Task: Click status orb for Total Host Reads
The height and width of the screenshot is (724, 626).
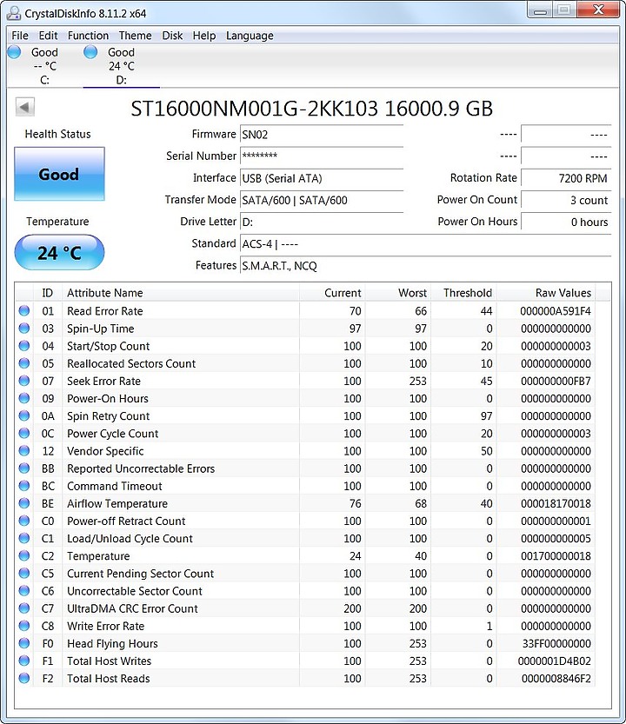Action: (x=23, y=679)
